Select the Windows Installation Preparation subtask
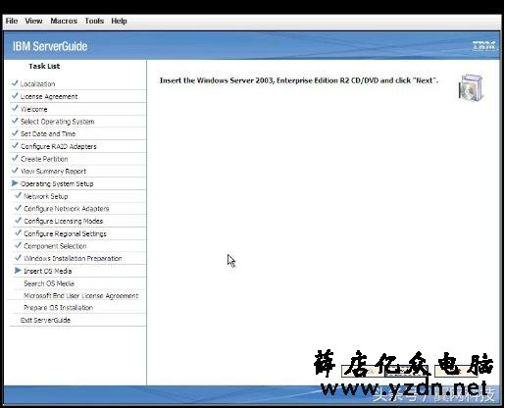Viewport: 505px width, 408px height. pyautogui.click(x=73, y=258)
